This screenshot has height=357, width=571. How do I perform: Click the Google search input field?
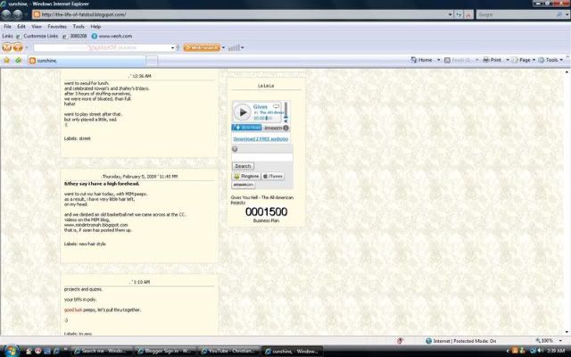516,14
